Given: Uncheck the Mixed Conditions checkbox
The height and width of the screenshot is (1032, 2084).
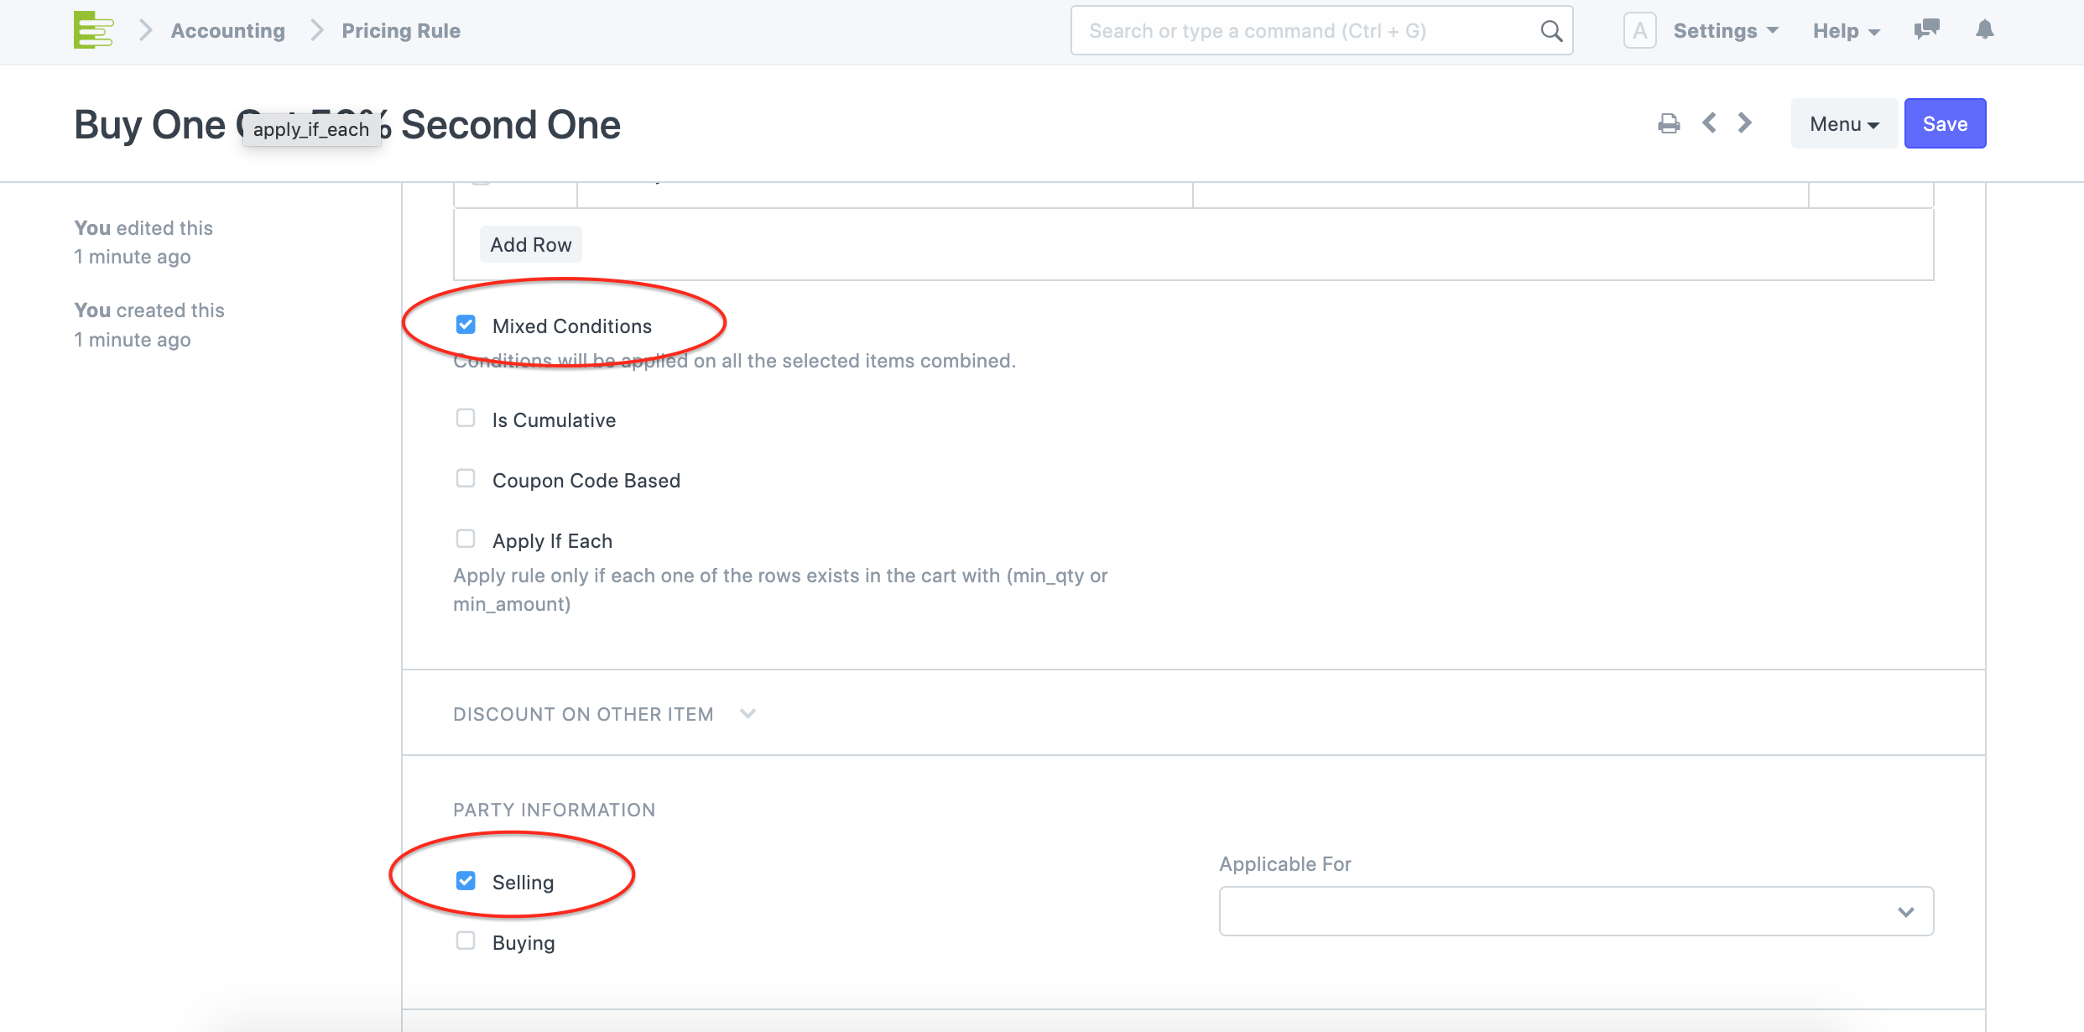Looking at the screenshot, I should point(466,325).
